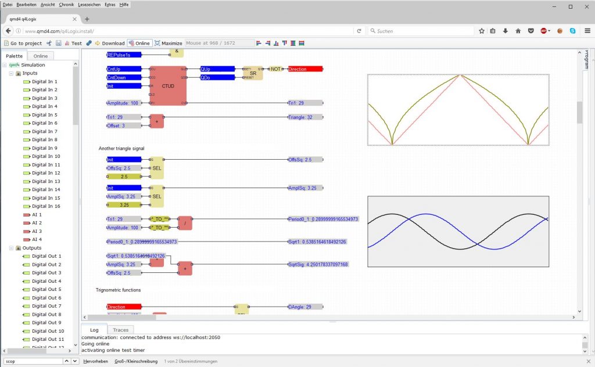Click the save floppy disk icon
The image size is (595, 367).
(58, 43)
